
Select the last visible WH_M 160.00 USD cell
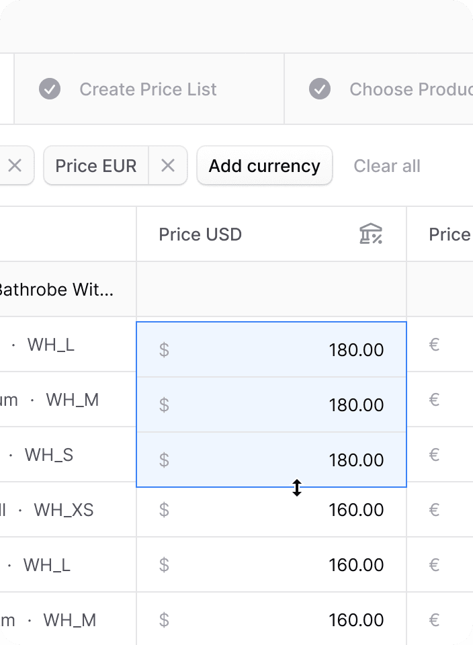click(x=271, y=619)
